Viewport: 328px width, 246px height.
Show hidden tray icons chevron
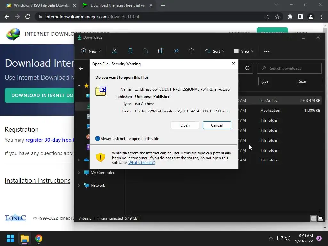pos(271,238)
